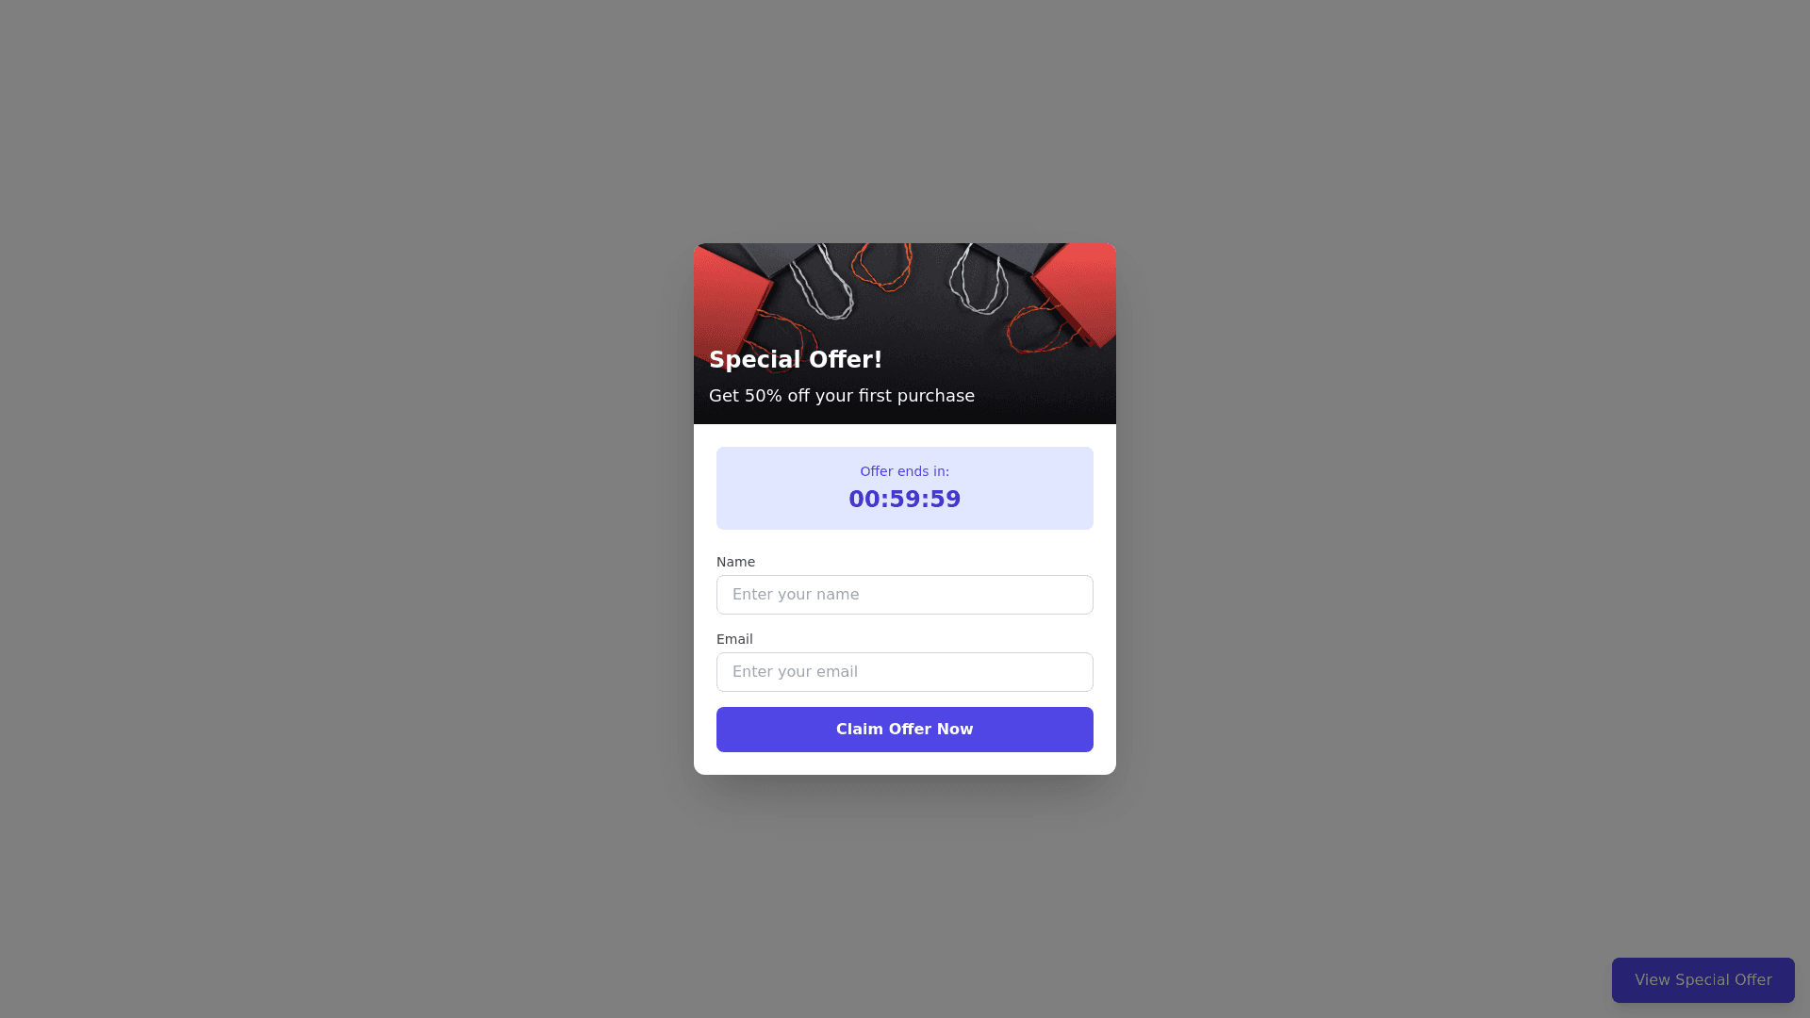1810x1018 pixels.
Task: Click the View Special Offer button
Action: click(x=1703, y=980)
